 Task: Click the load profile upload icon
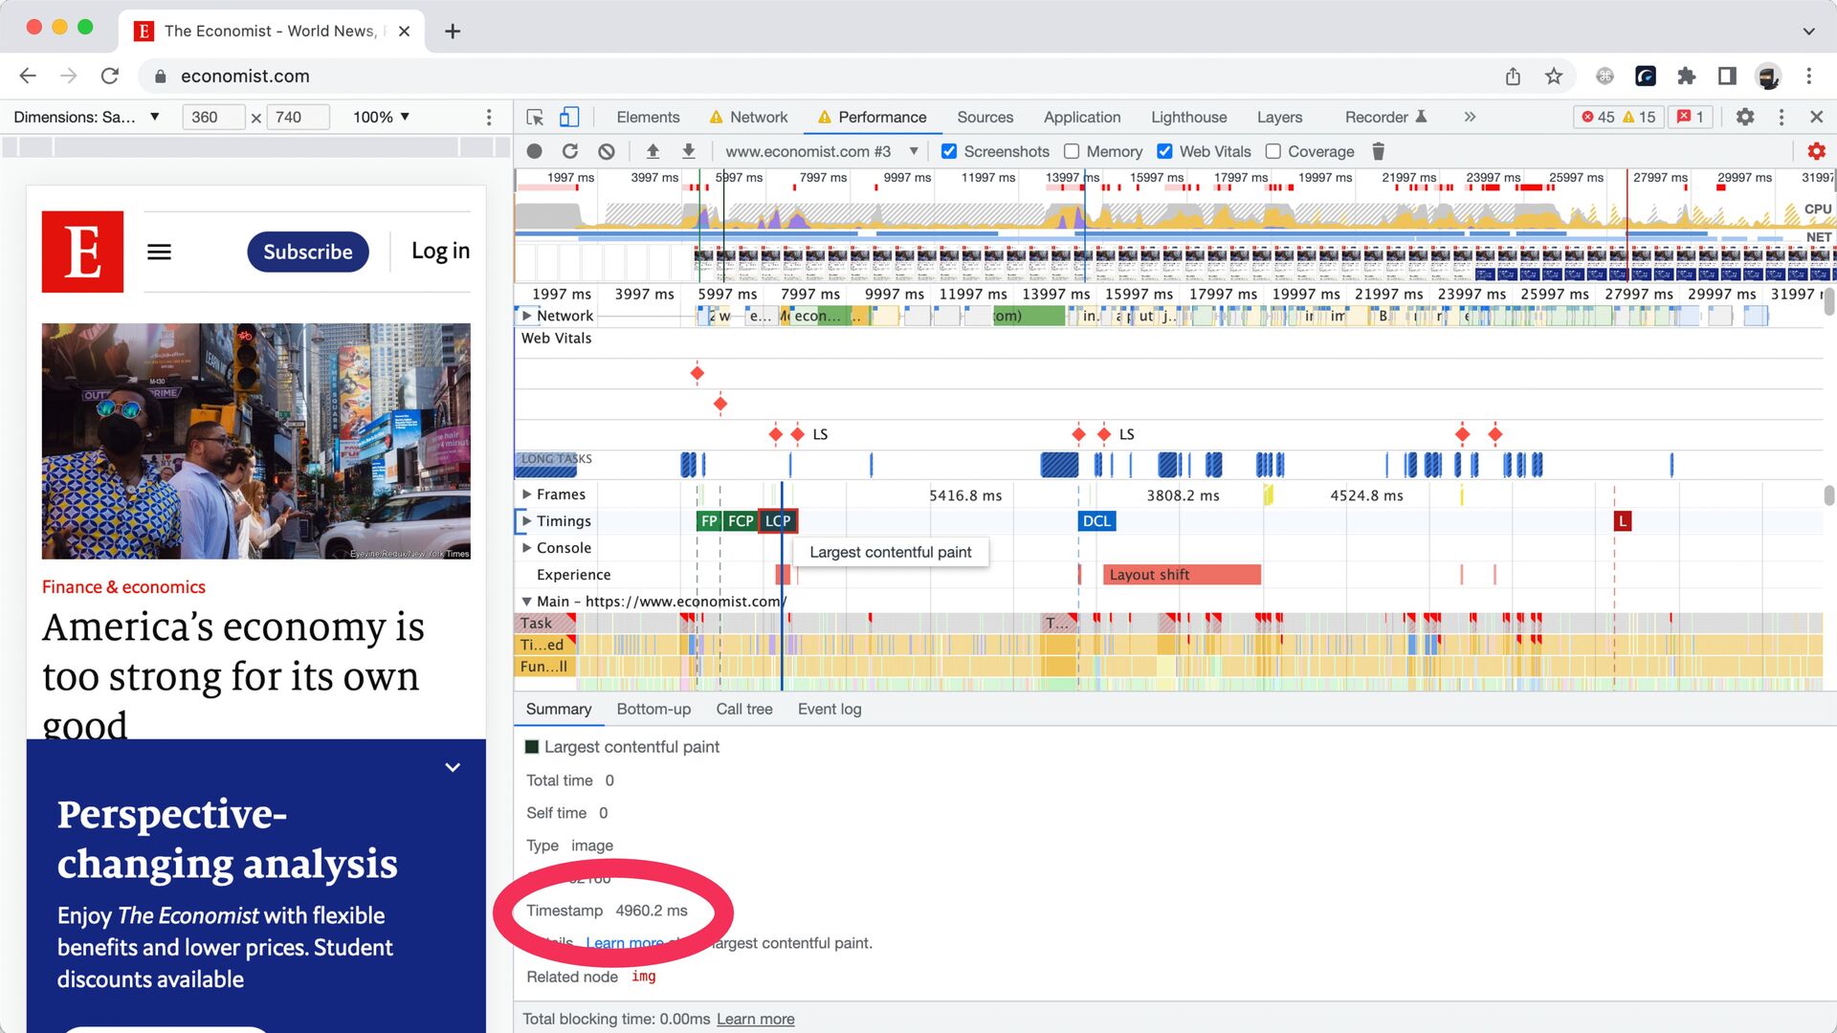tap(653, 151)
